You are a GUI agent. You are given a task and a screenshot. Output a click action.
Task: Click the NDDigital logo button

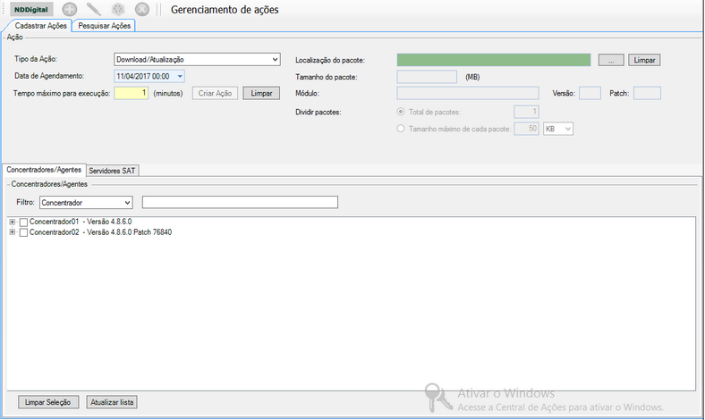click(31, 10)
